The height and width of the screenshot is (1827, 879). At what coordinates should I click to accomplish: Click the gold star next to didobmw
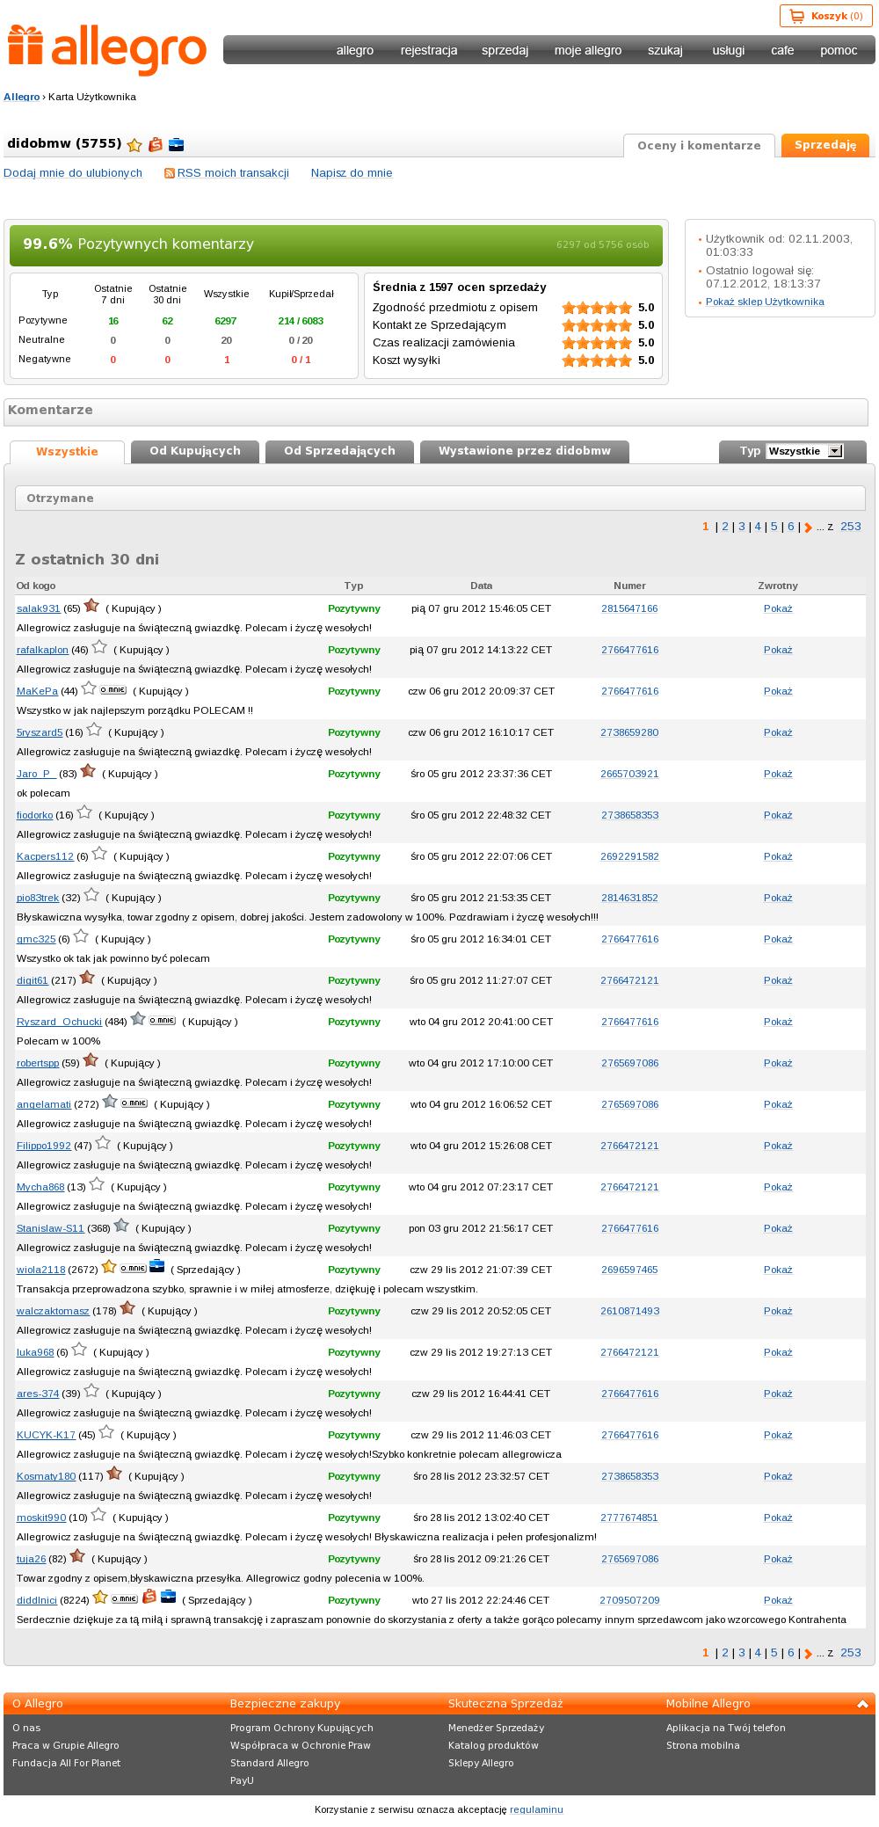point(134,145)
